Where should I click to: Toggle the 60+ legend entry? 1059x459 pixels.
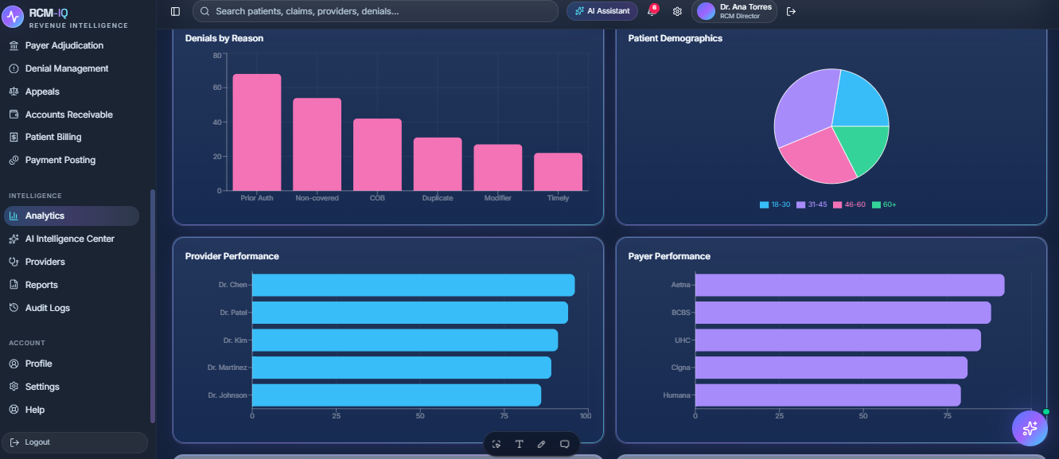pyautogui.click(x=885, y=204)
